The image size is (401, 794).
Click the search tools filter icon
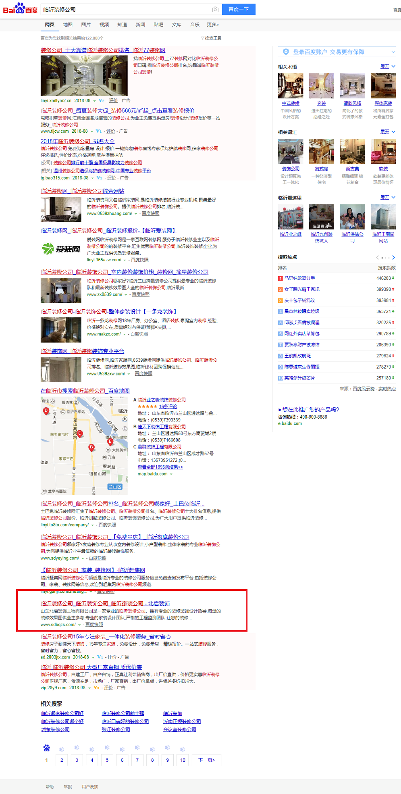[202, 38]
